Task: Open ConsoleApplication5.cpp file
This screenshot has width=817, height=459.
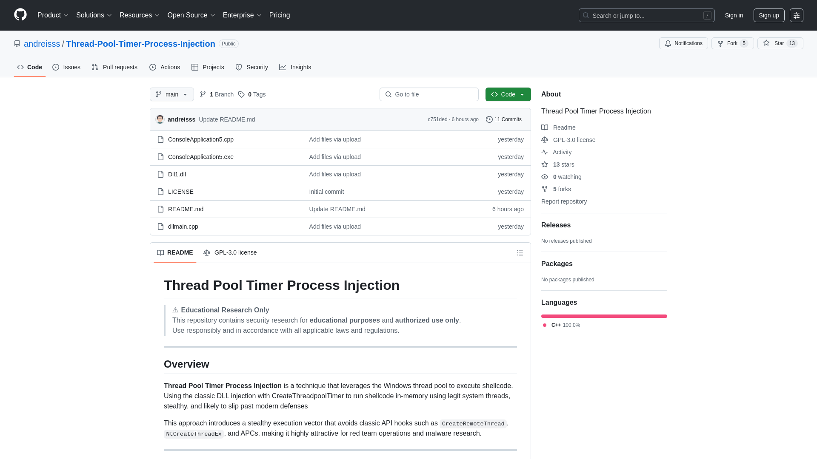Action: click(201, 139)
